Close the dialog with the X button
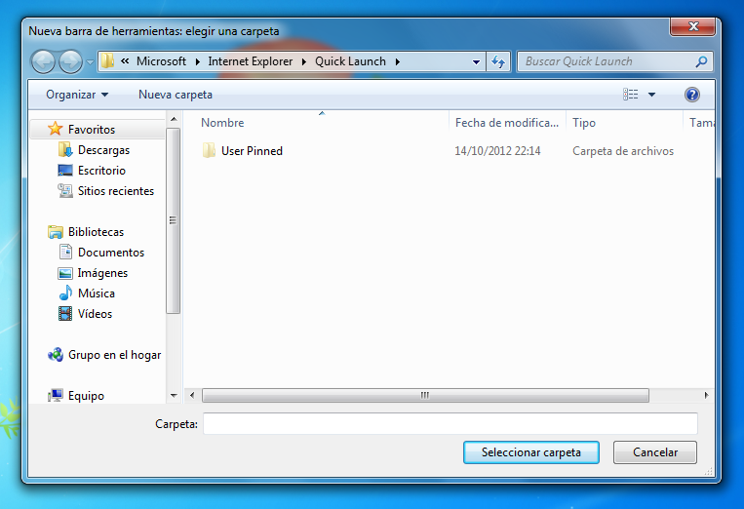This screenshot has height=509, width=744. 692,27
